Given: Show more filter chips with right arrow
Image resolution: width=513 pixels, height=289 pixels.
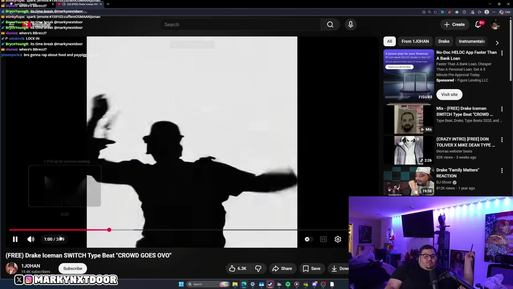Looking at the screenshot, I should pyautogui.click(x=497, y=43).
